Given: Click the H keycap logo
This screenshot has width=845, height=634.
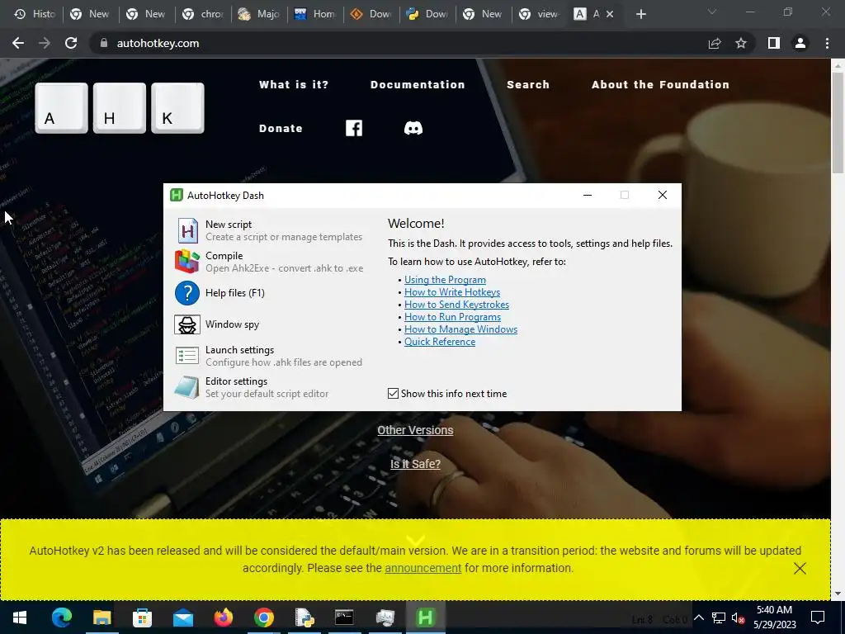Looking at the screenshot, I should coord(120,108).
